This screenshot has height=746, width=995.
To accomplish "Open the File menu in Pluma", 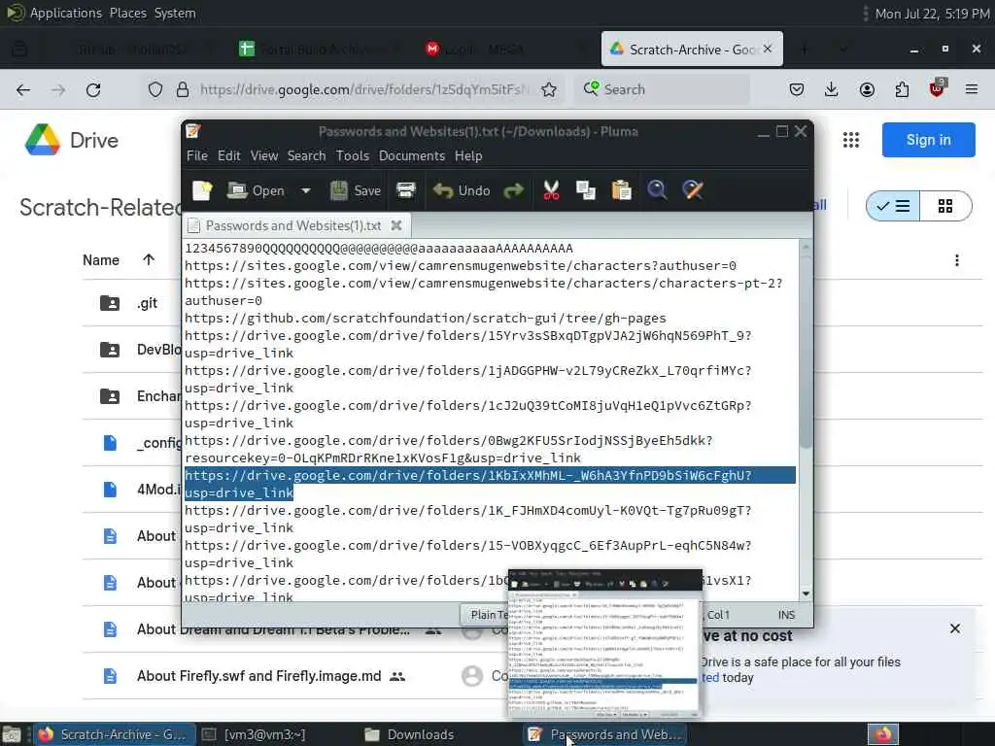I will [196, 155].
